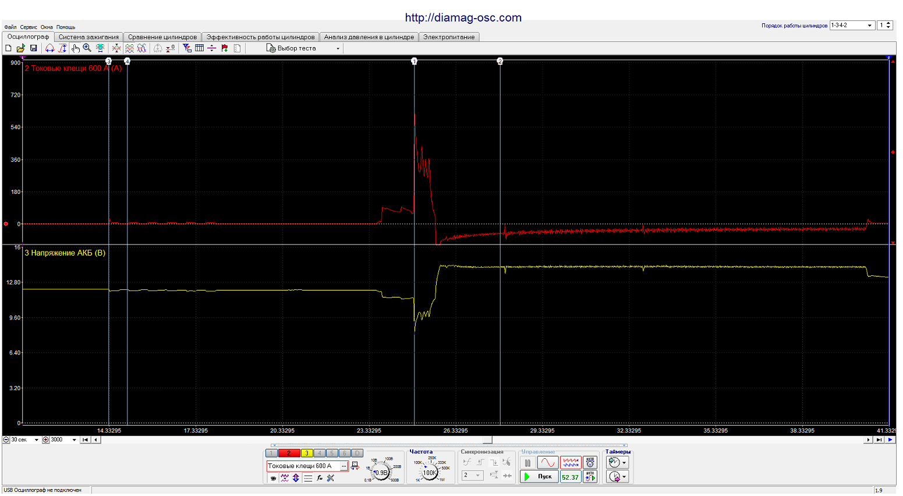This screenshot has width=903, height=496.
Task: Open the sync channel dropdown showing 2
Action: coord(472,475)
